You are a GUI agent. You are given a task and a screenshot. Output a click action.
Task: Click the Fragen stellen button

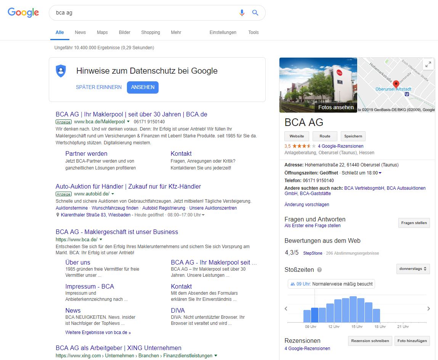[414, 223]
